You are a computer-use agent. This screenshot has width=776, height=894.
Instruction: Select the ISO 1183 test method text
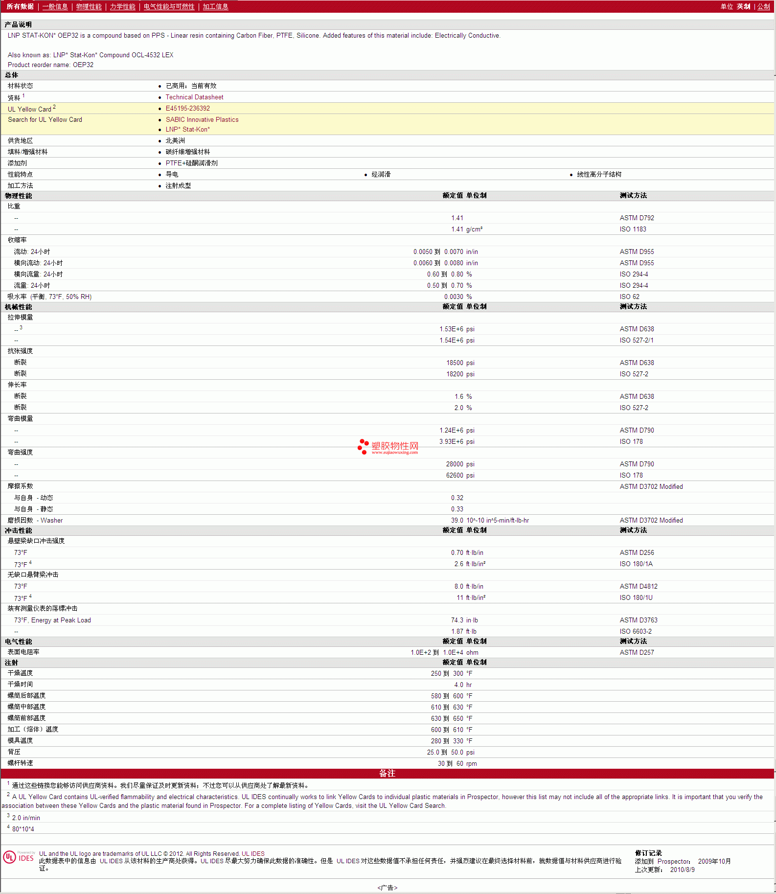633,229
